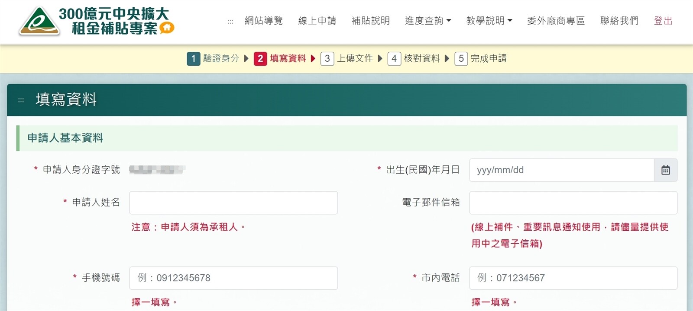
Task: Click the 申請人身分證字號 label
Action: 81,170
